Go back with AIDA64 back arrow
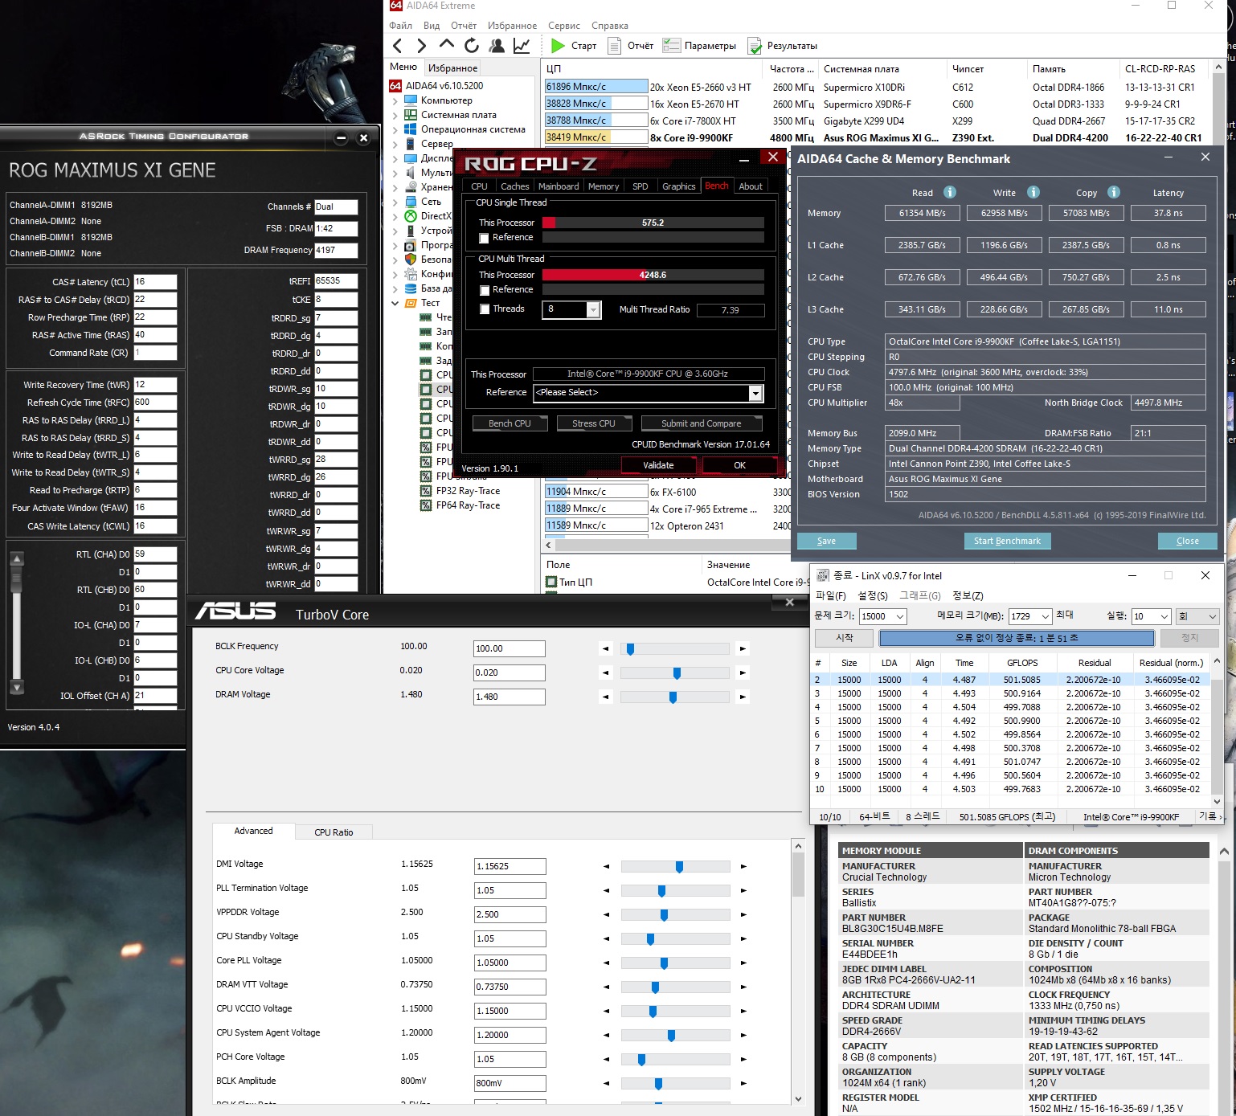The width and height of the screenshot is (1236, 1116). 397,46
